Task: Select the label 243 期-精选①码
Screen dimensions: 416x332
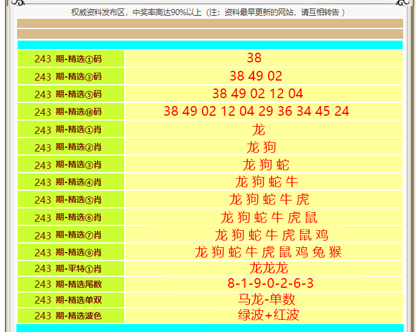Action: pyautogui.click(x=68, y=59)
